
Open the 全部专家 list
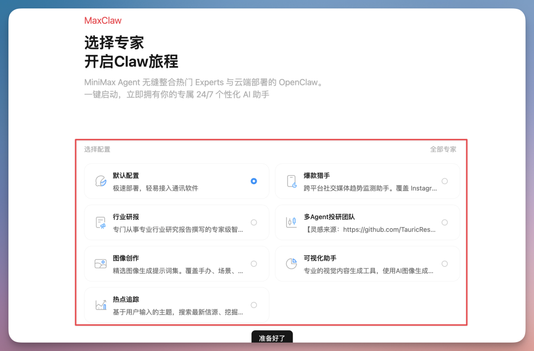(x=444, y=149)
